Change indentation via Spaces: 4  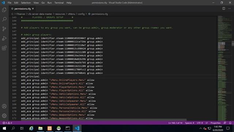[x=189, y=123]
